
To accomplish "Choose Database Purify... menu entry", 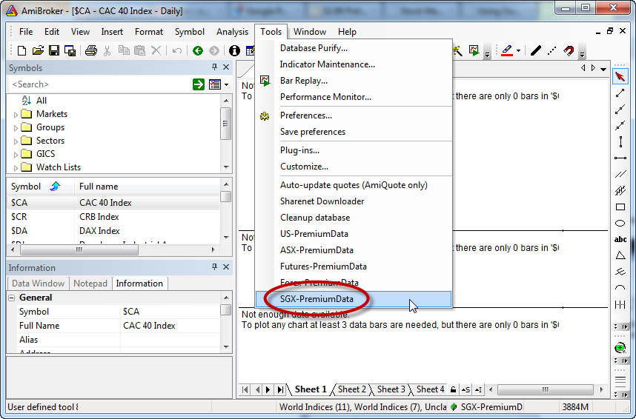I will pyautogui.click(x=354, y=48).
